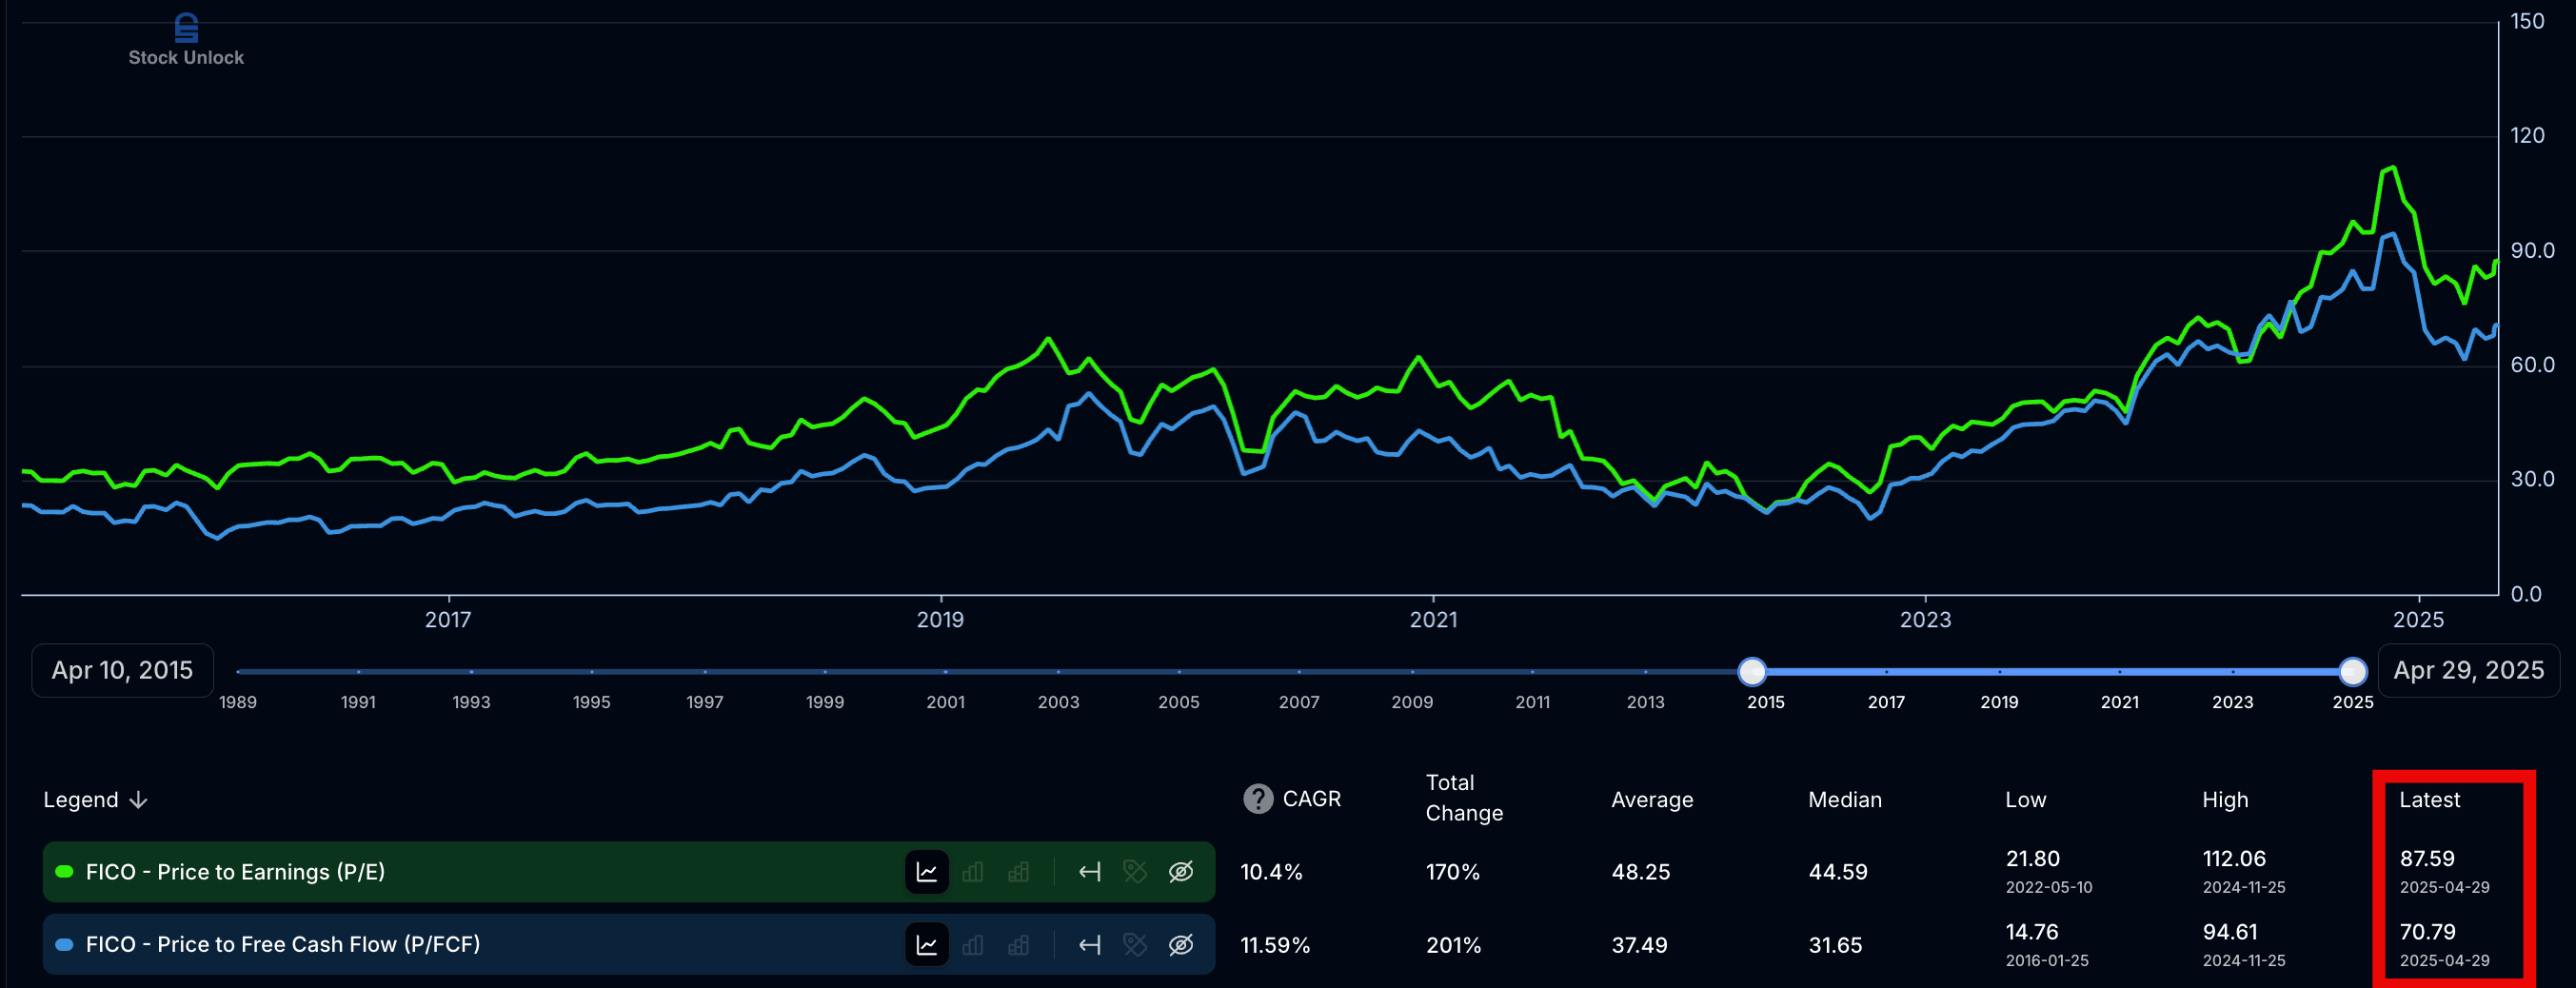Click the Stock Unlock logo
This screenshot has height=988, width=2576.
pyautogui.click(x=186, y=40)
